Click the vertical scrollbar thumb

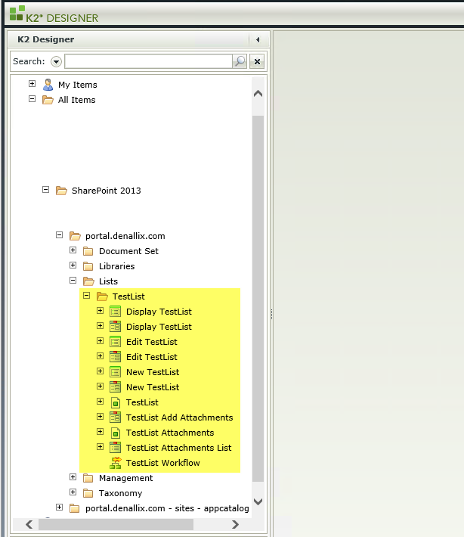(x=258, y=299)
